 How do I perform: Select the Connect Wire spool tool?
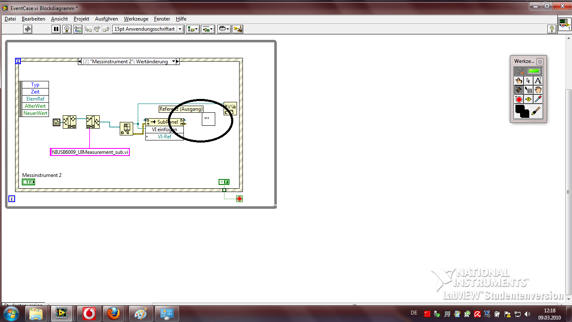coord(519,90)
